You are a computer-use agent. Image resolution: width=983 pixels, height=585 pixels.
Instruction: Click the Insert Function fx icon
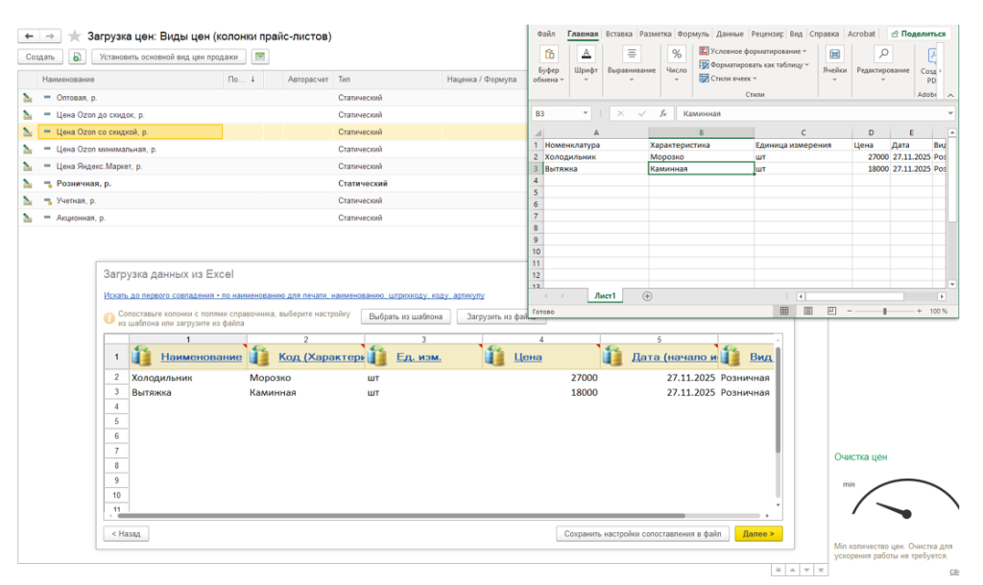[x=662, y=113]
